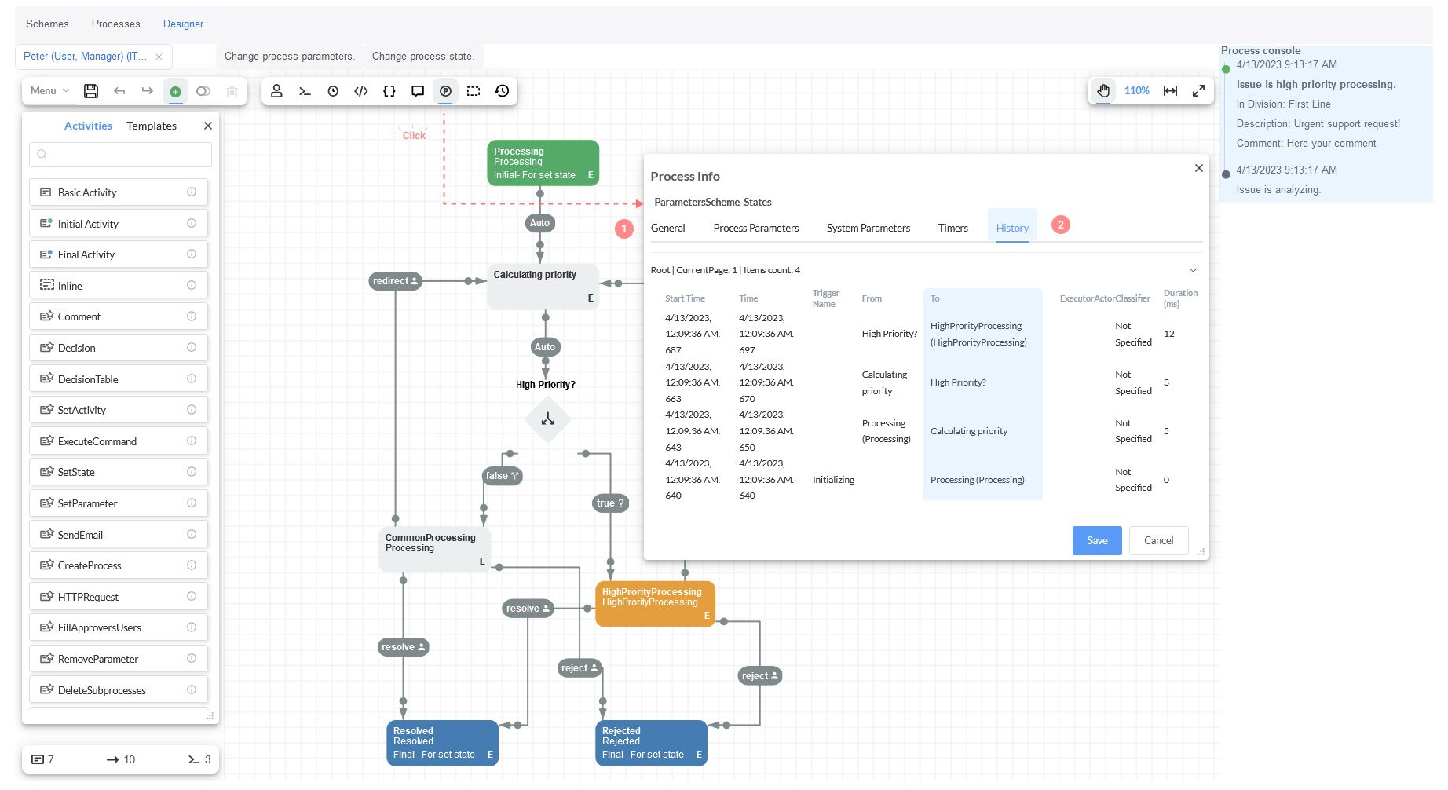
Task: Select the CreateProcess activity item
Action: (x=119, y=565)
